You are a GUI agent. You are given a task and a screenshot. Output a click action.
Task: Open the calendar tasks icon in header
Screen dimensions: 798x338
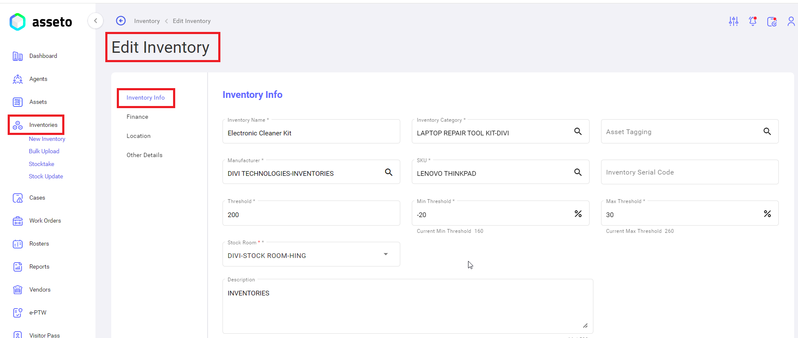(x=772, y=21)
